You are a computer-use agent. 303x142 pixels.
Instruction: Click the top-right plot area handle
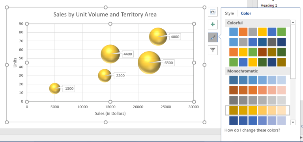coord(194,24)
